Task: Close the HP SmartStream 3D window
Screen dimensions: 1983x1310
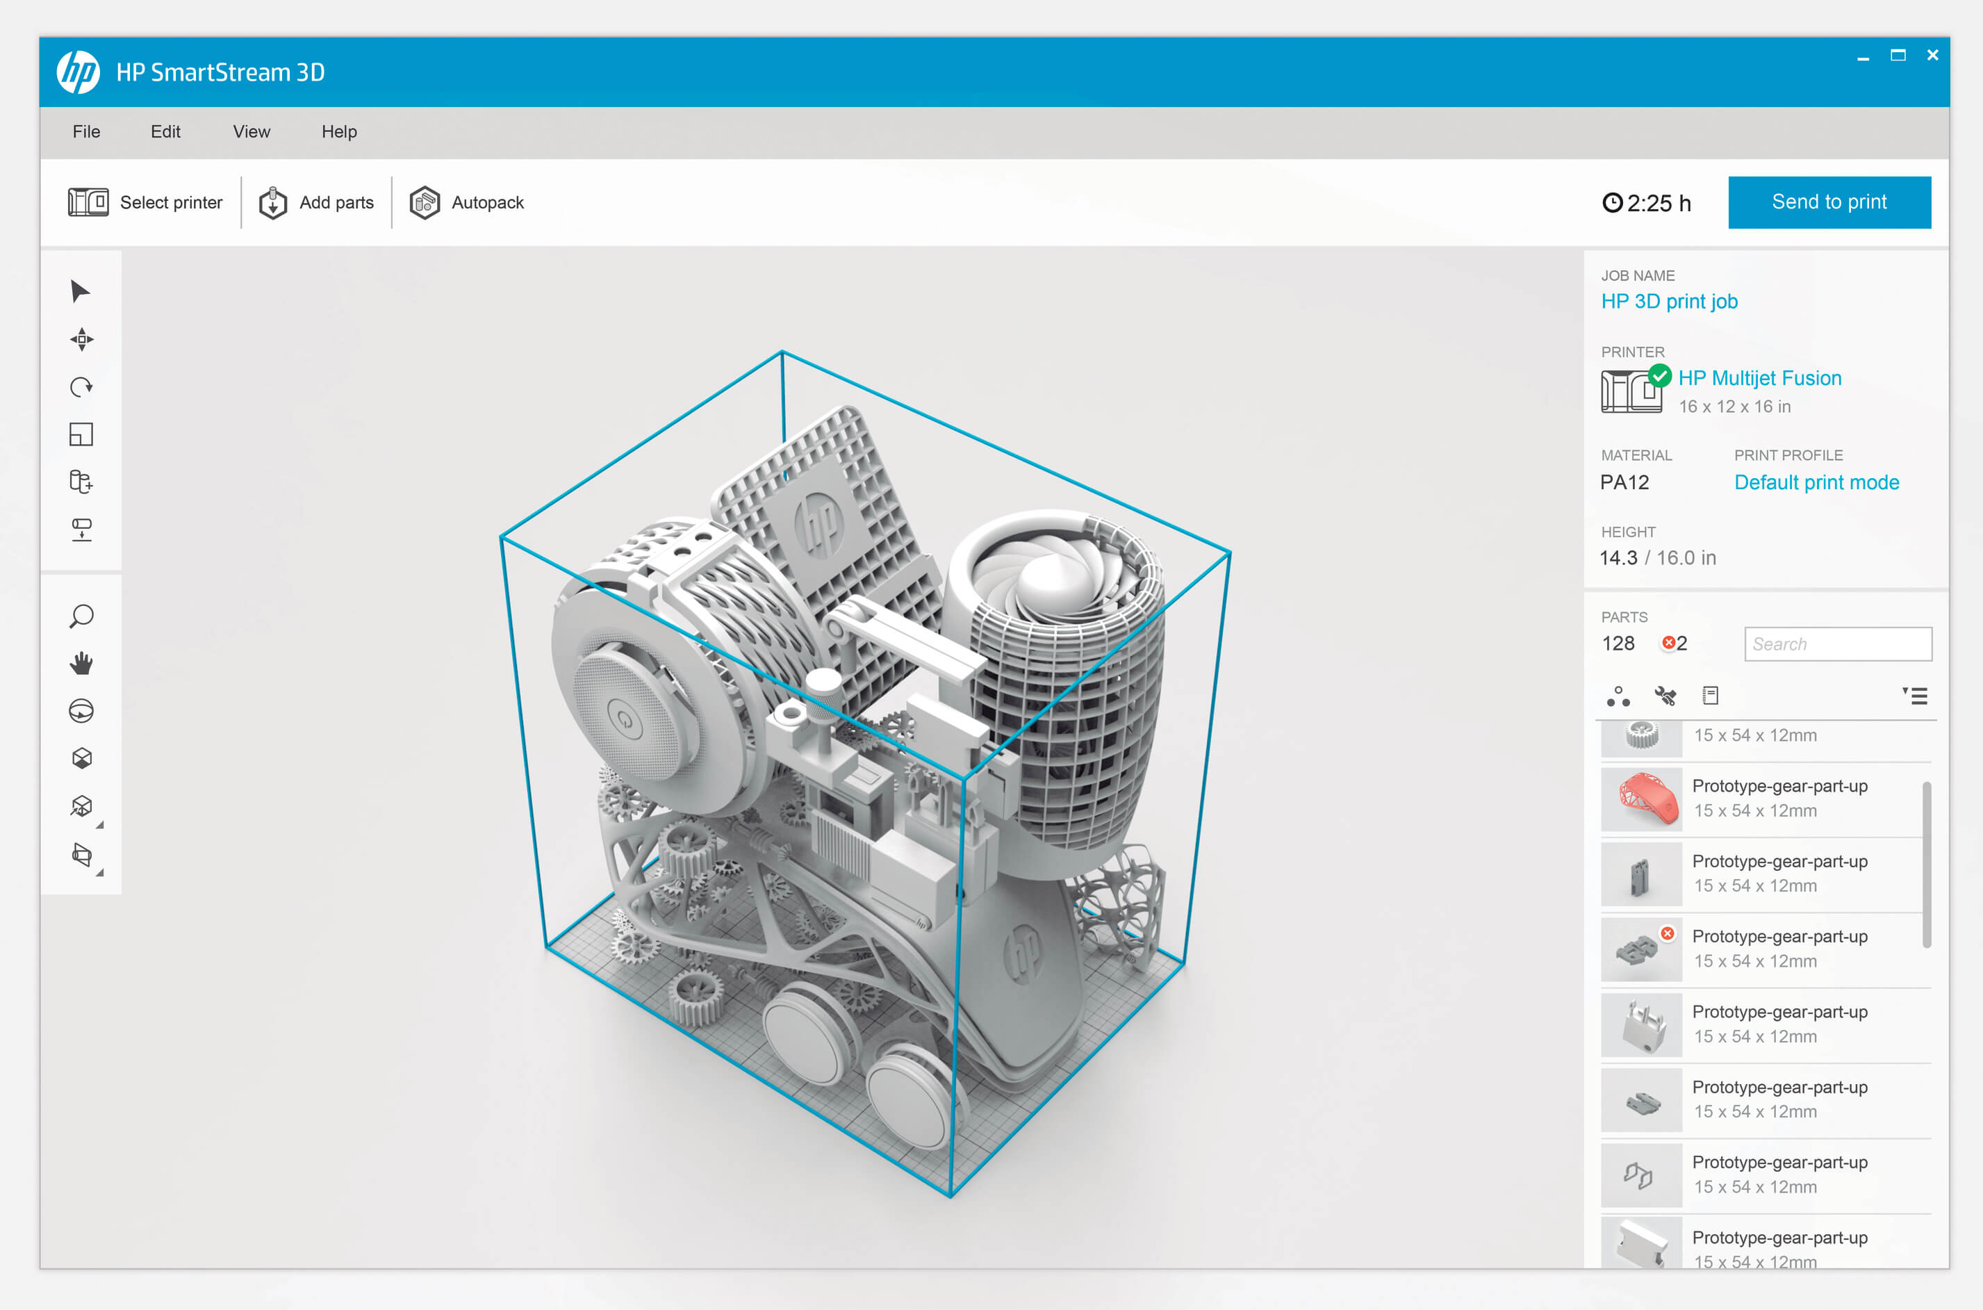Action: [1932, 55]
